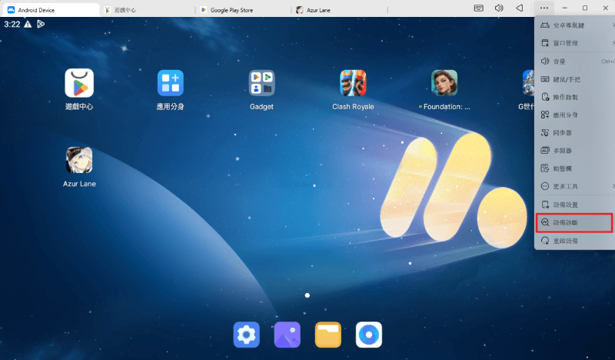Expand the 安卓導航鍵 submenu

click(x=575, y=25)
